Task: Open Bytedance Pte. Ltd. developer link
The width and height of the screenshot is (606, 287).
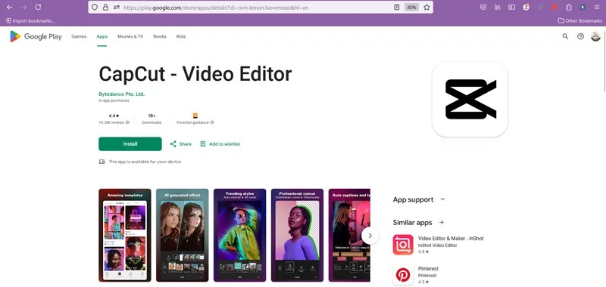Action: [122, 94]
